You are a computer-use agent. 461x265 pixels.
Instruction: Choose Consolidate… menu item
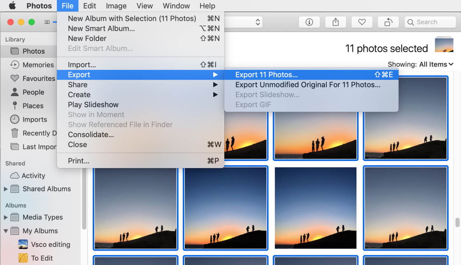pos(140,134)
